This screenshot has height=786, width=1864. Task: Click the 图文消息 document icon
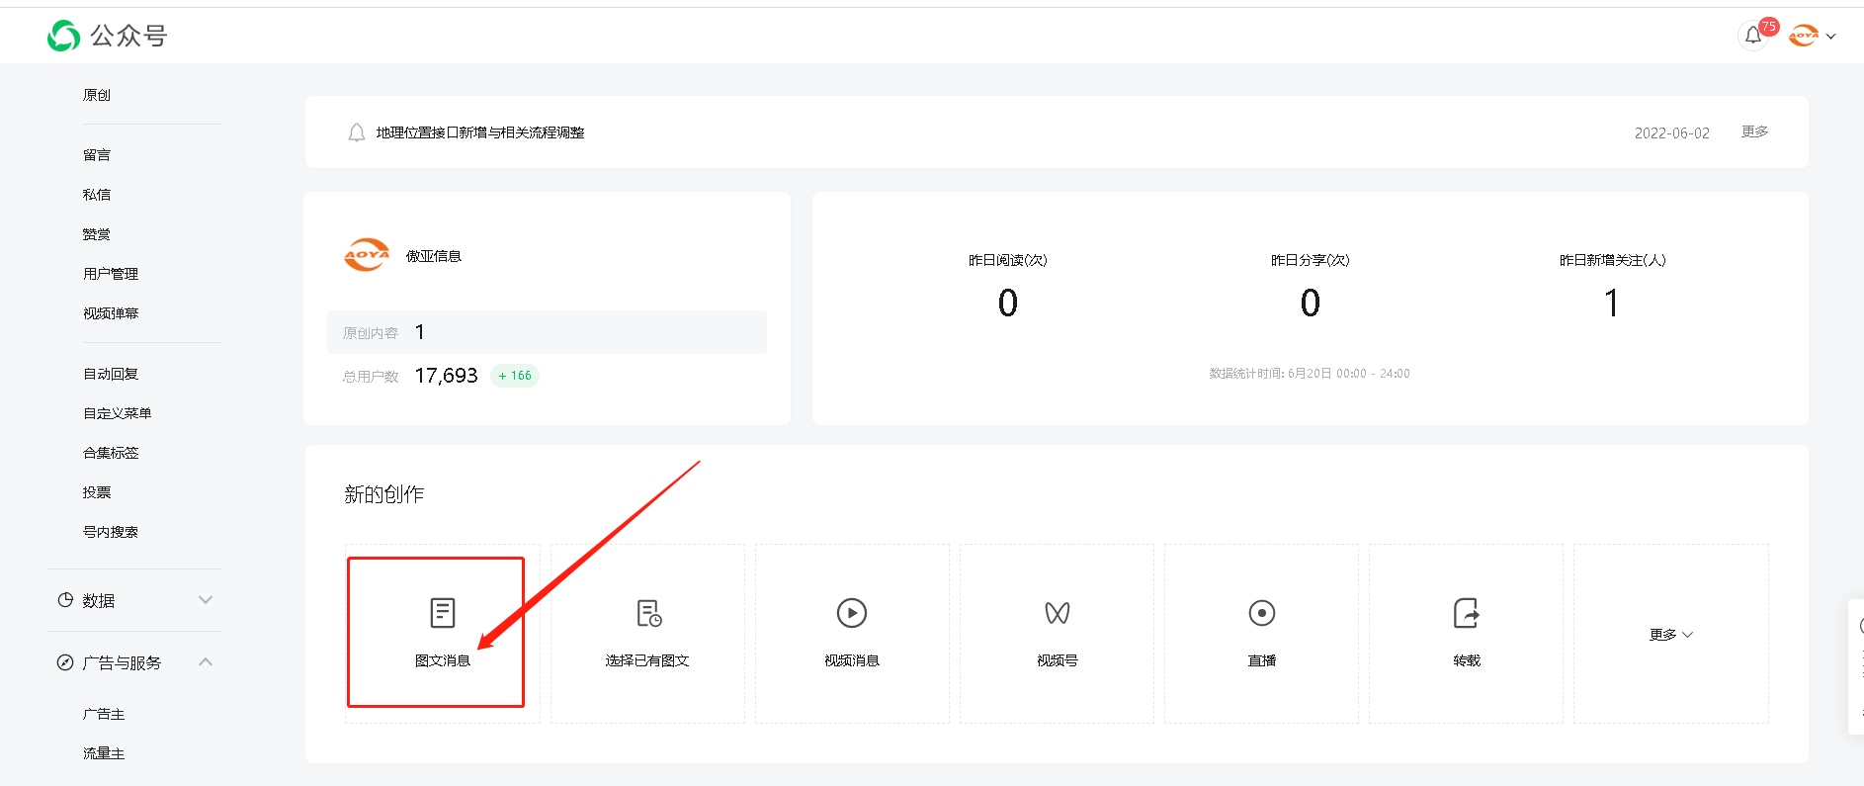[442, 613]
